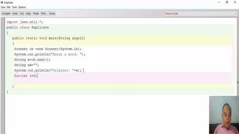Click the Undo button
This screenshot has height=134, width=239.
click(x=15, y=13)
